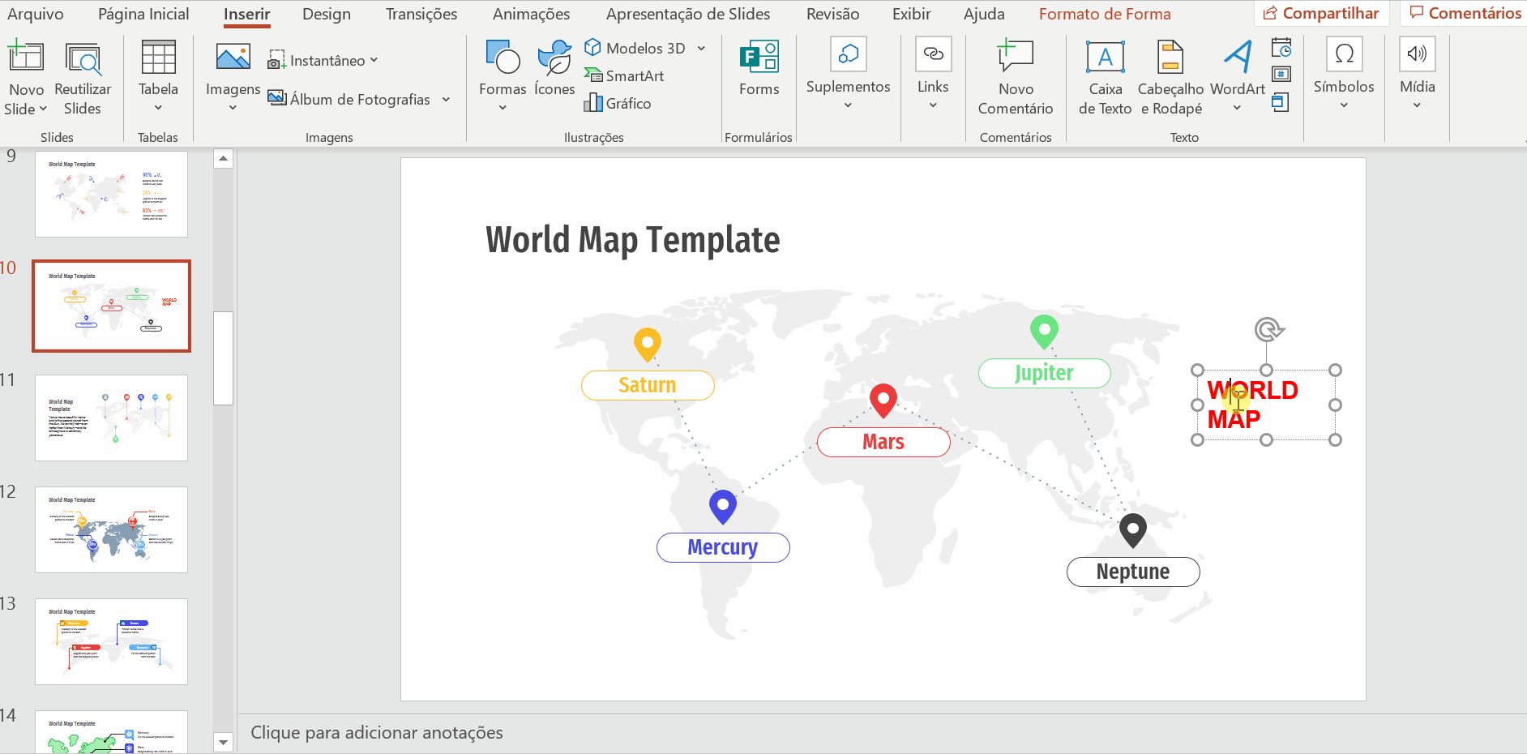Click the notes area to add anotações

883,732
